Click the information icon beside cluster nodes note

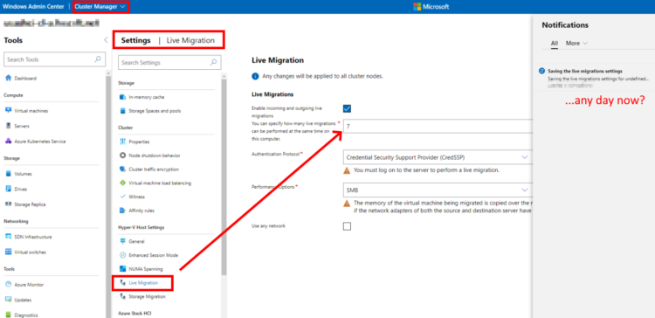tap(255, 76)
